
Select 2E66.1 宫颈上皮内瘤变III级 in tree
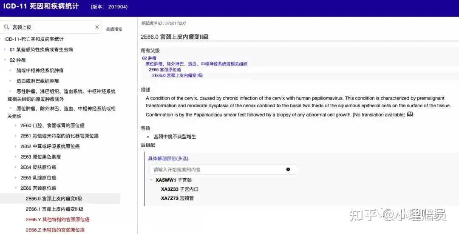point(54,209)
